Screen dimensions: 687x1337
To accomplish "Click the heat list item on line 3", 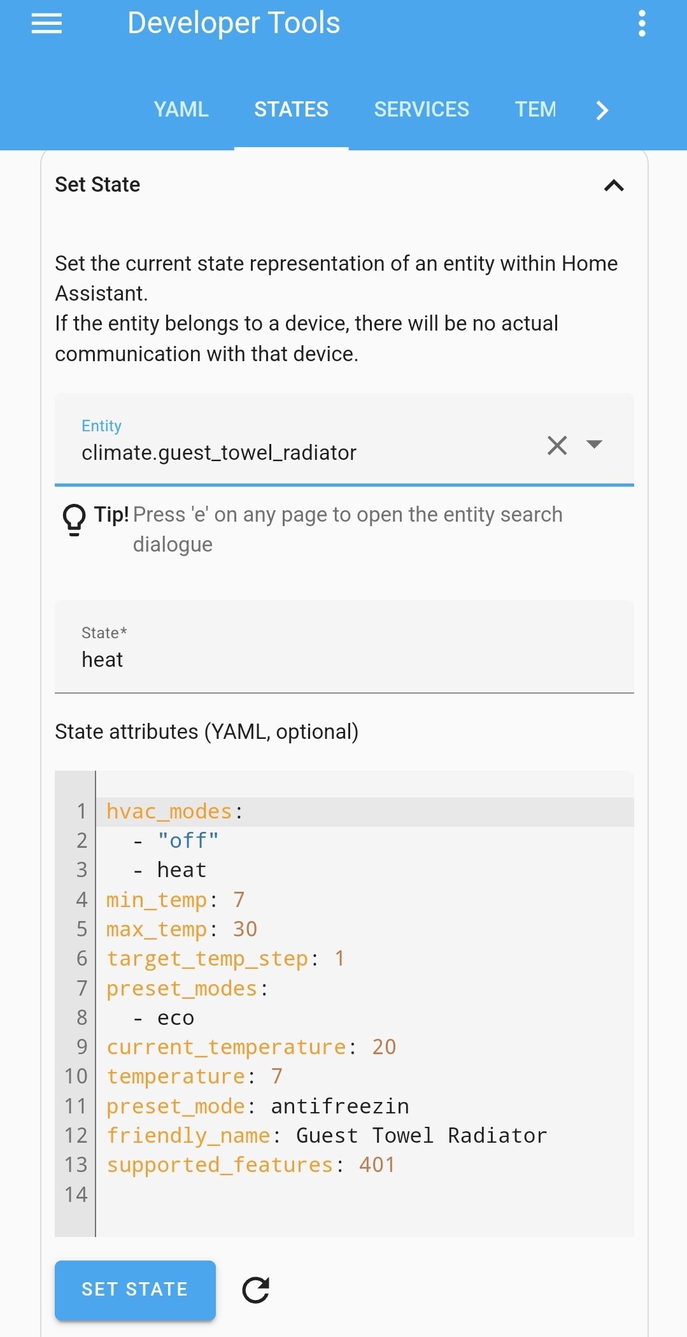I will pos(181,870).
